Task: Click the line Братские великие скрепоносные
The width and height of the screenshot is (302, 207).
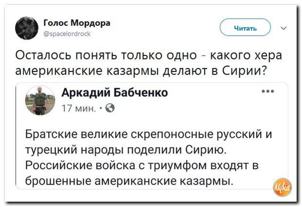Action: point(149,134)
